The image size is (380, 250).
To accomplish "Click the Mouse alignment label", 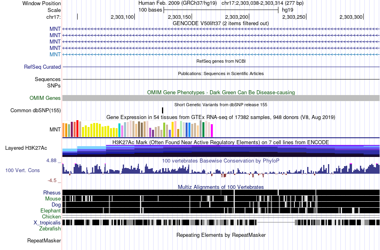I will pos(53,199).
